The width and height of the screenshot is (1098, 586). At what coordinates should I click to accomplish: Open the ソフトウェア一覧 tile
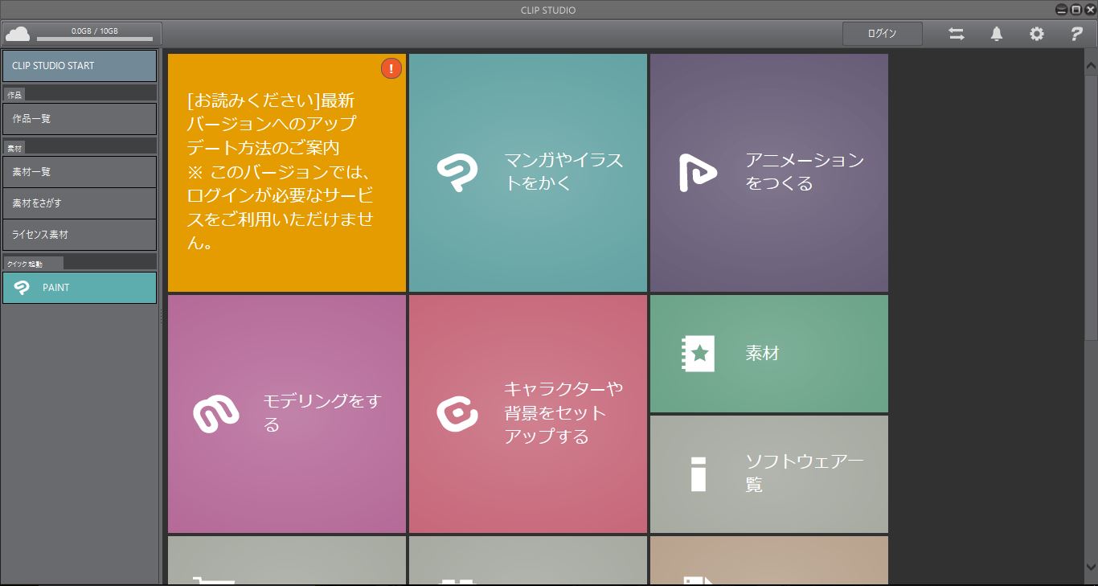pyautogui.click(x=769, y=474)
